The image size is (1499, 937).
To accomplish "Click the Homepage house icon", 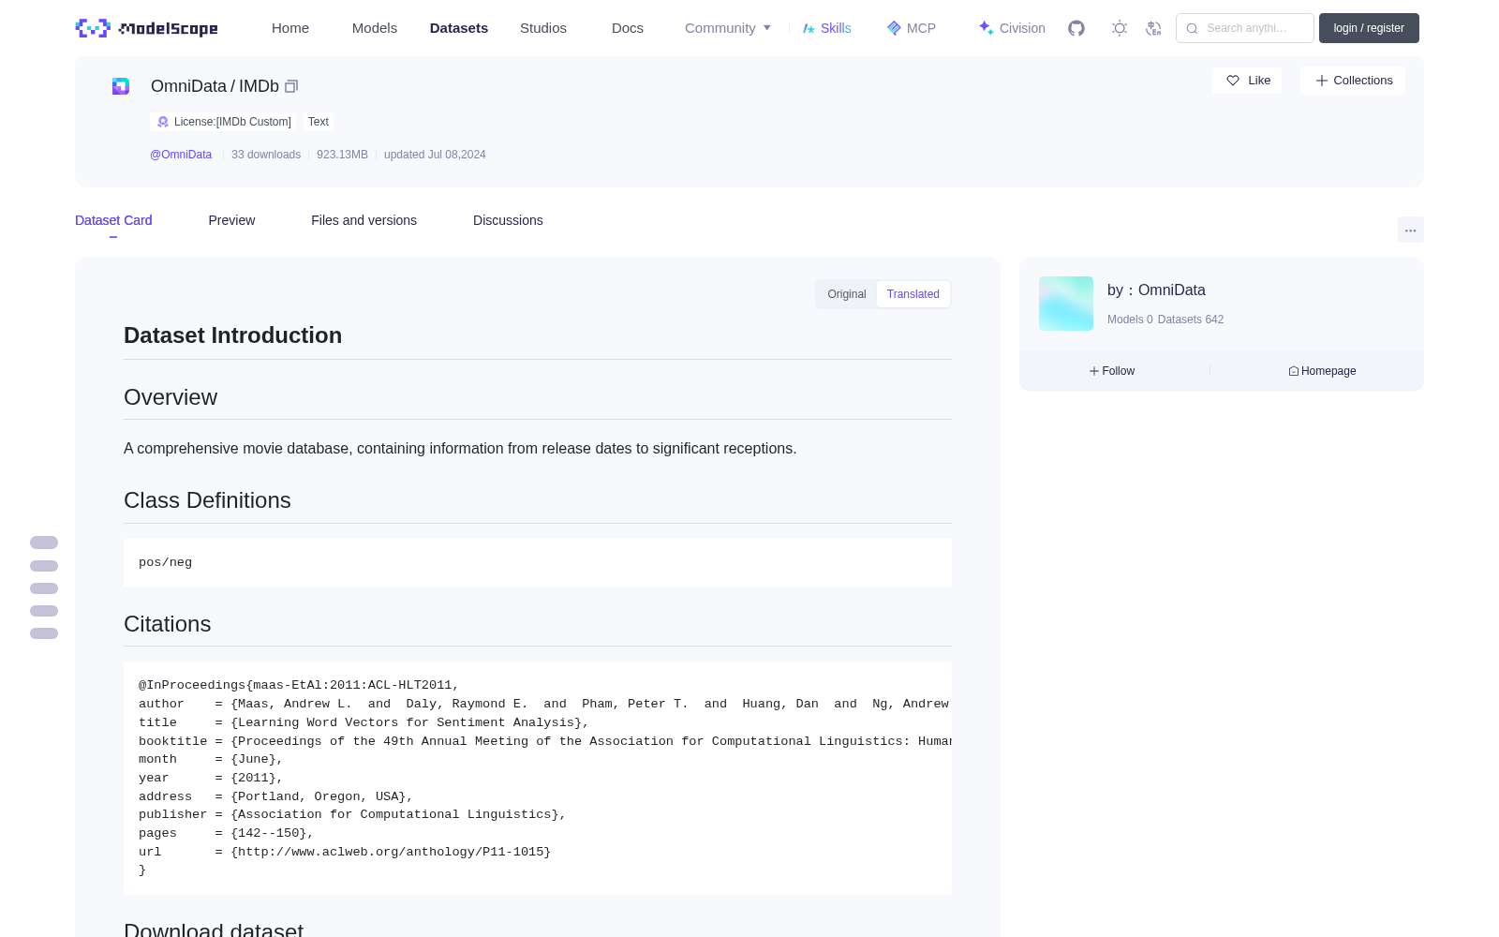I will [x=1294, y=371].
